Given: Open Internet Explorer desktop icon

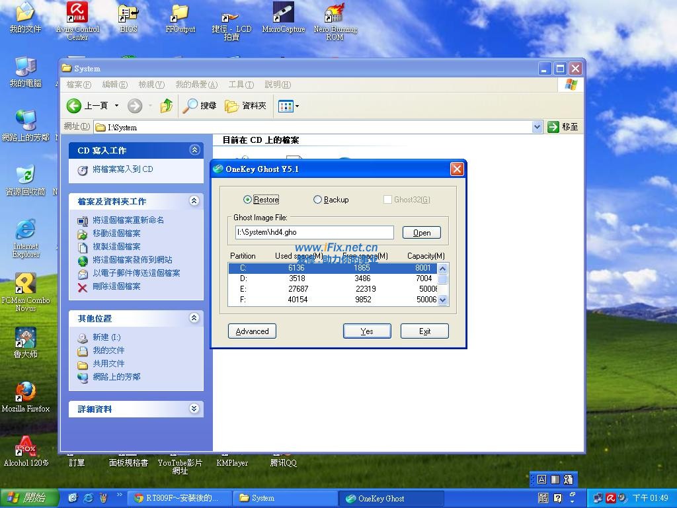Looking at the screenshot, I should click(x=25, y=230).
